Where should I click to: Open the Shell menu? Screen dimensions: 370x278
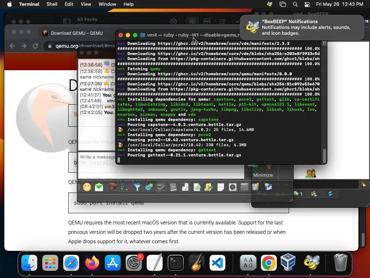click(x=52, y=4)
